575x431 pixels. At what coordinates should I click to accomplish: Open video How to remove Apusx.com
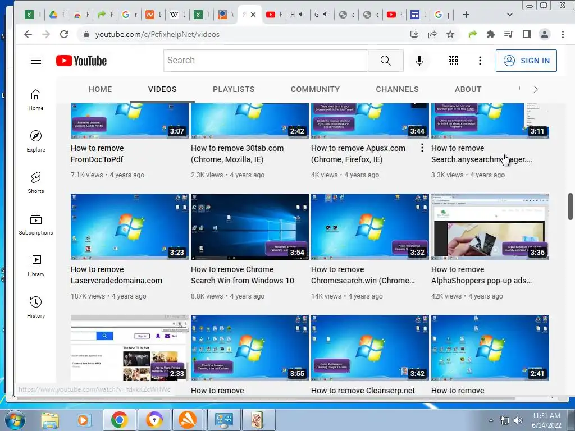coord(358,154)
